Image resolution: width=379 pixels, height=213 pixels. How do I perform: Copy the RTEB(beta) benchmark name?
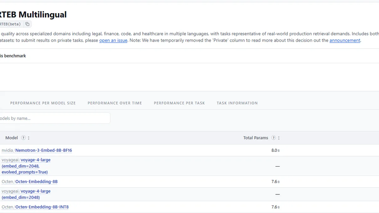tap(27, 24)
